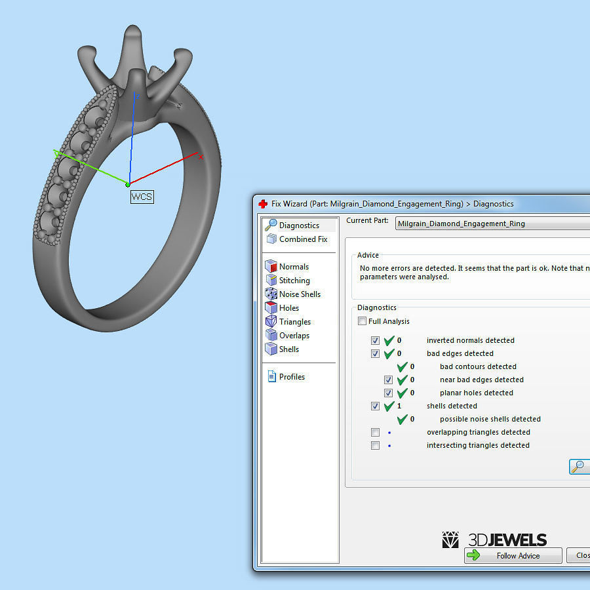Uncheck planar holes detected checkbox

coord(388,393)
